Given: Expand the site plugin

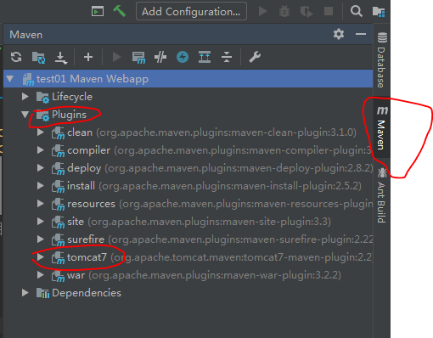Looking at the screenshot, I should pyautogui.click(x=41, y=222).
